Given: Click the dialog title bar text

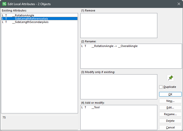Looking at the screenshot, I should click(29, 4).
